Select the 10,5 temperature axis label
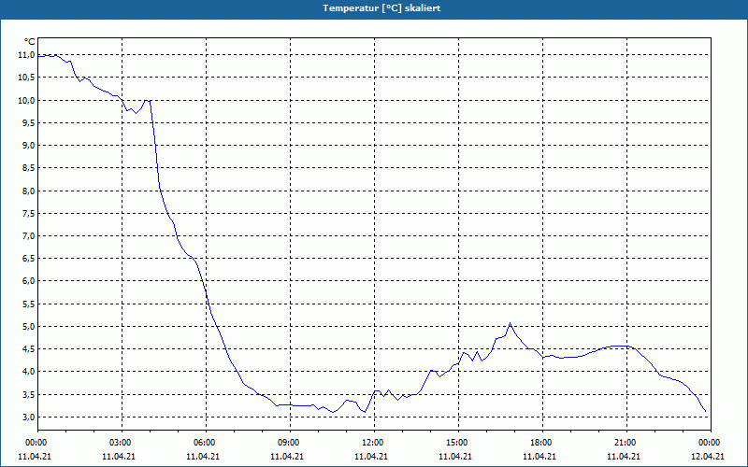Image resolution: width=748 pixels, height=467 pixels. point(26,78)
